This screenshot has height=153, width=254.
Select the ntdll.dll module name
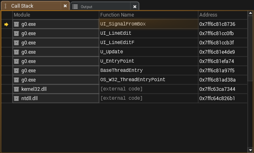[30, 99]
